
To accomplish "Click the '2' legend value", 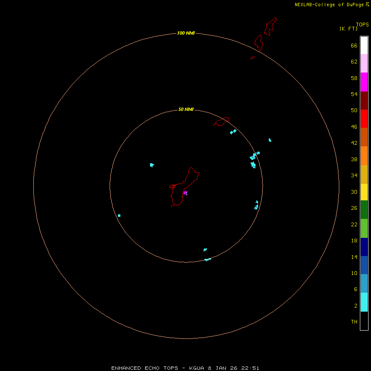I will click(x=356, y=306).
